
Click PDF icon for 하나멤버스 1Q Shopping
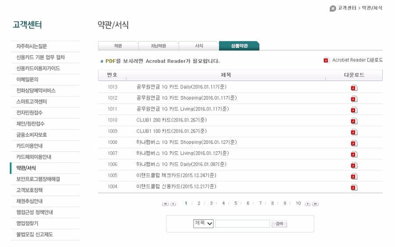[354, 143]
